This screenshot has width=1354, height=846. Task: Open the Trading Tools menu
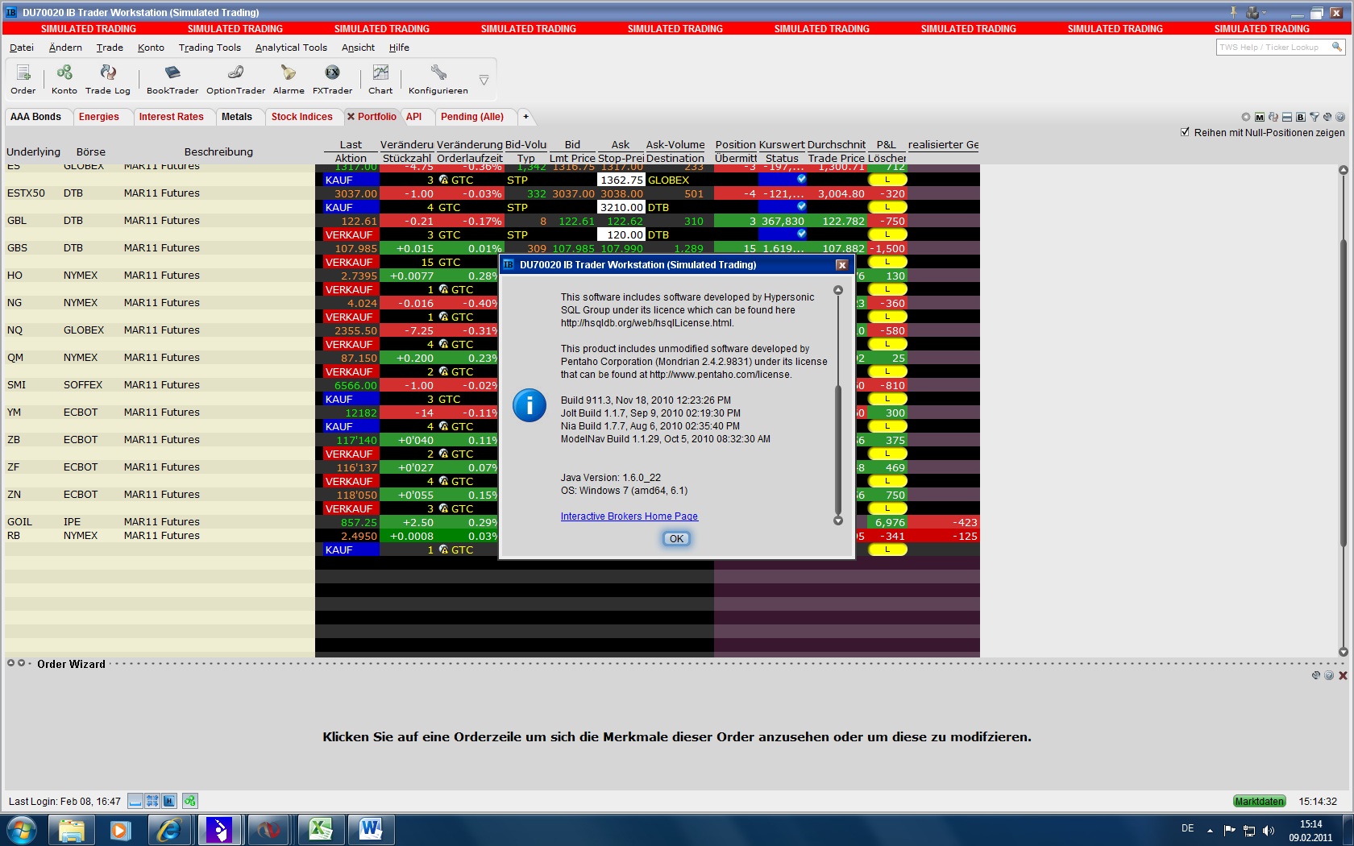[x=210, y=48]
